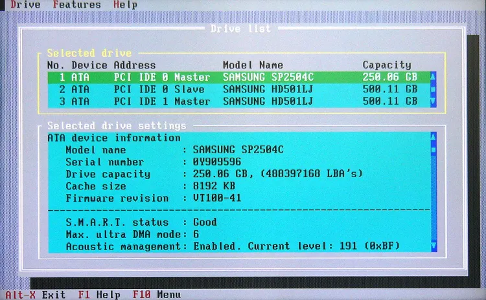Click the Address column header

pos(135,65)
